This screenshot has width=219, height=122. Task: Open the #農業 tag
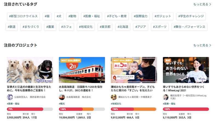50,27
